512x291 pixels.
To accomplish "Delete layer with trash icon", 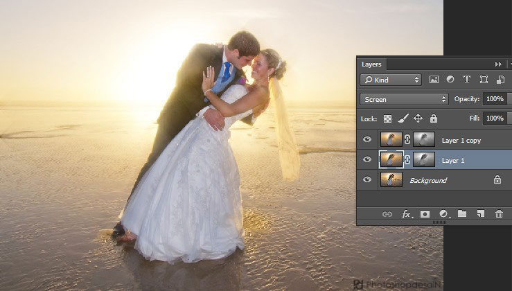I will click(x=499, y=214).
